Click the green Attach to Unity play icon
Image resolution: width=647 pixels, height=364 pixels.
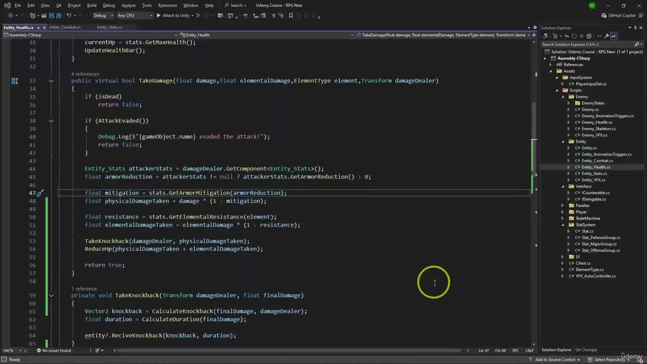coord(158,16)
